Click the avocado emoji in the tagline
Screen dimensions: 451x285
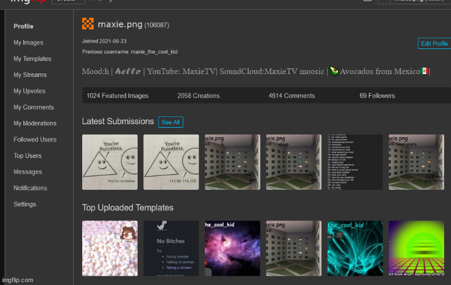pyautogui.click(x=334, y=71)
